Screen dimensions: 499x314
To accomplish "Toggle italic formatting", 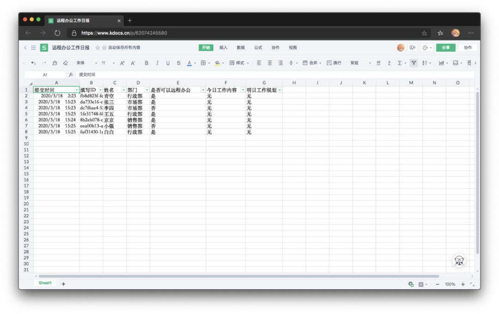I will (x=157, y=63).
